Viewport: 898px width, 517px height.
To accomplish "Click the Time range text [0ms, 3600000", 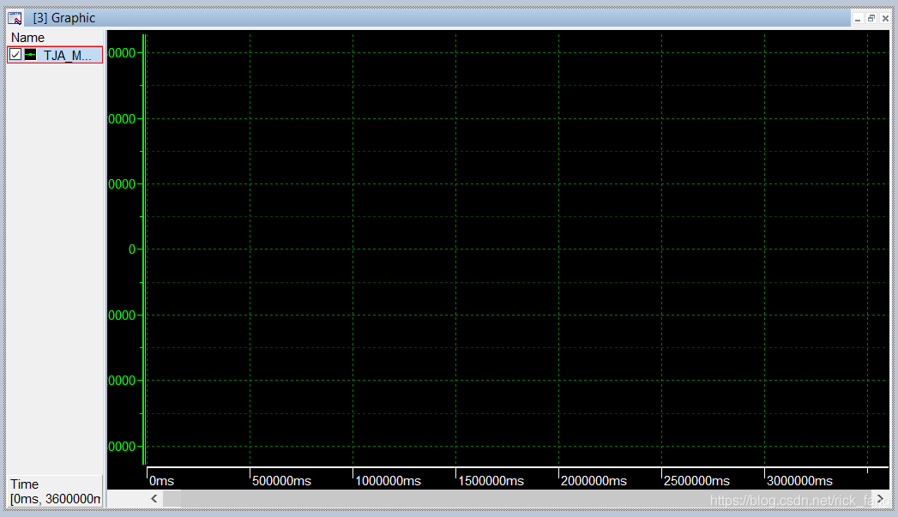I will pos(55,499).
